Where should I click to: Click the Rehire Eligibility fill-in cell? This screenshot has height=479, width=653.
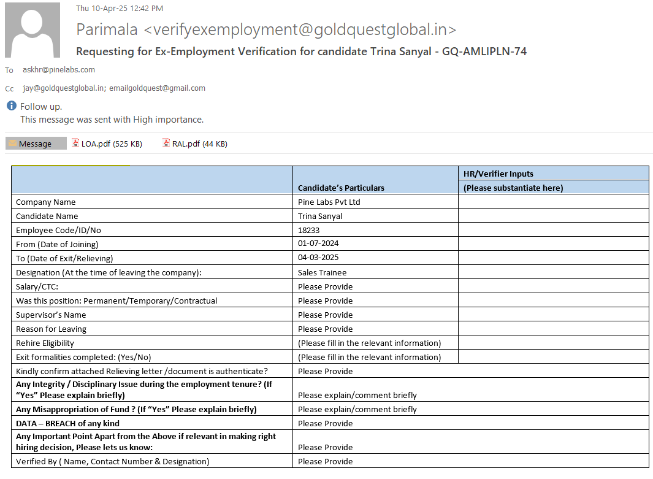(x=369, y=343)
